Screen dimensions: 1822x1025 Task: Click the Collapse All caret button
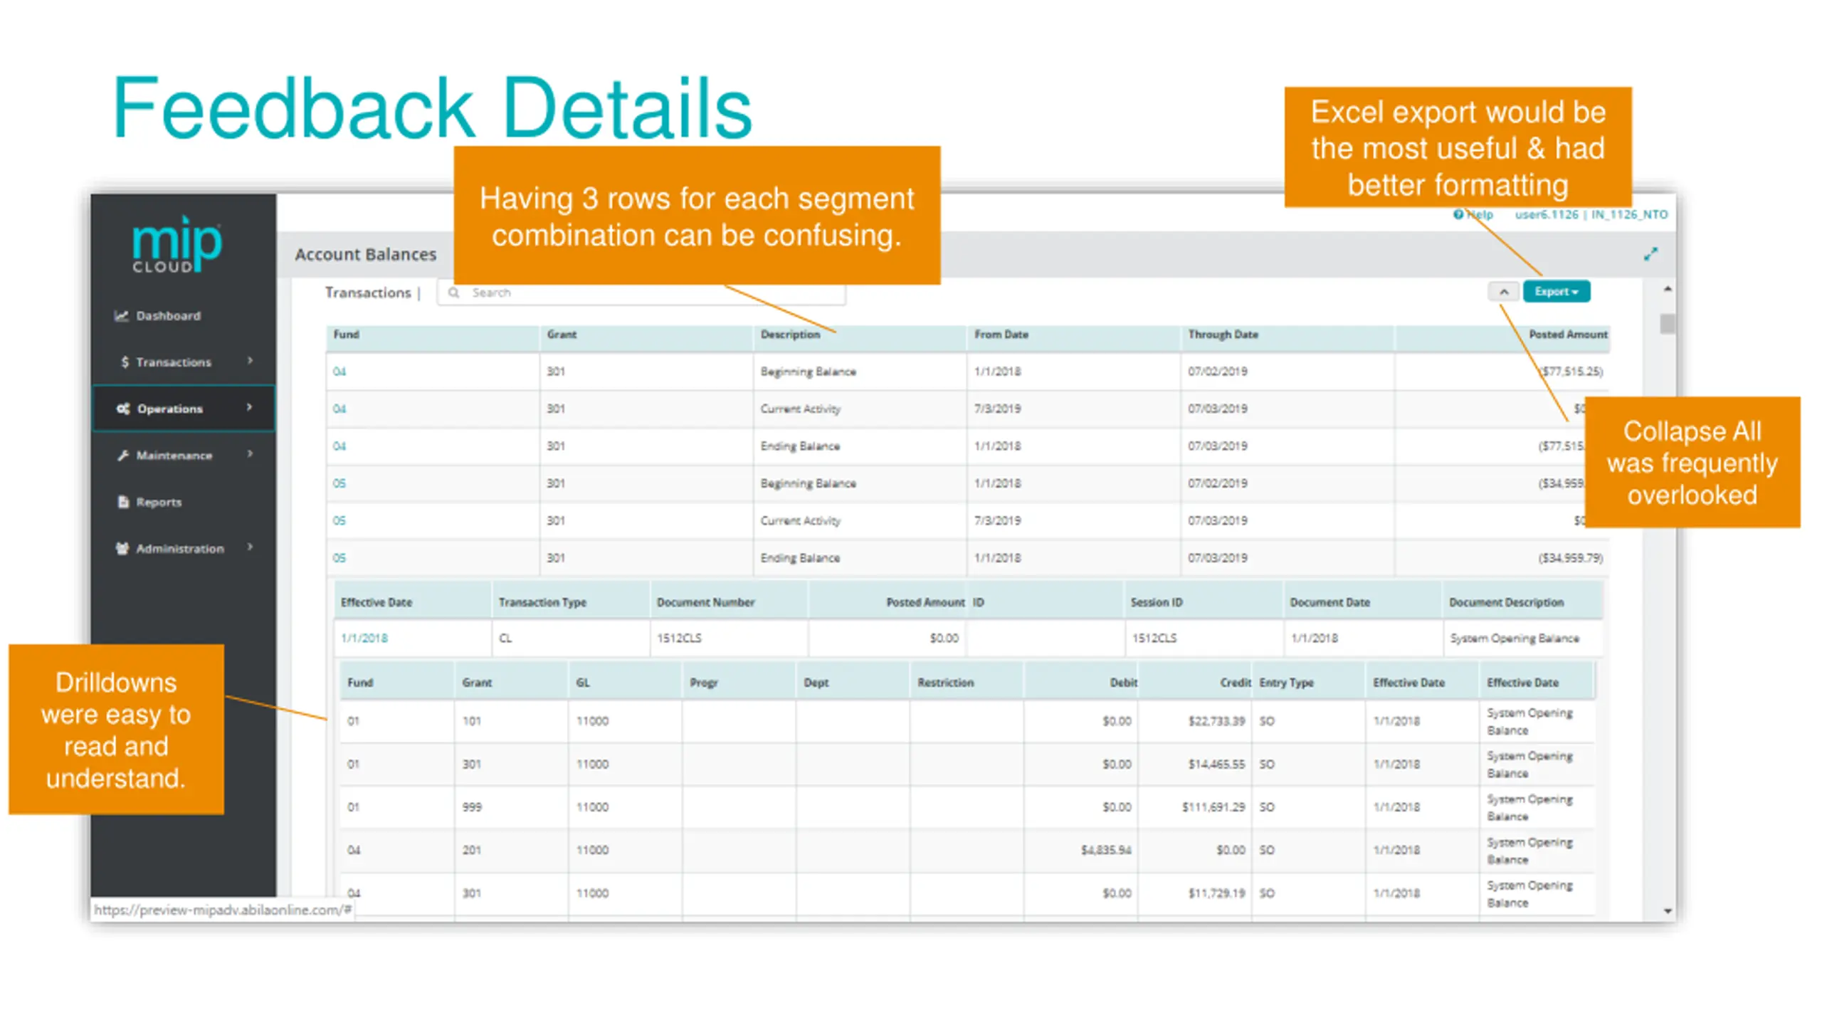(x=1504, y=292)
